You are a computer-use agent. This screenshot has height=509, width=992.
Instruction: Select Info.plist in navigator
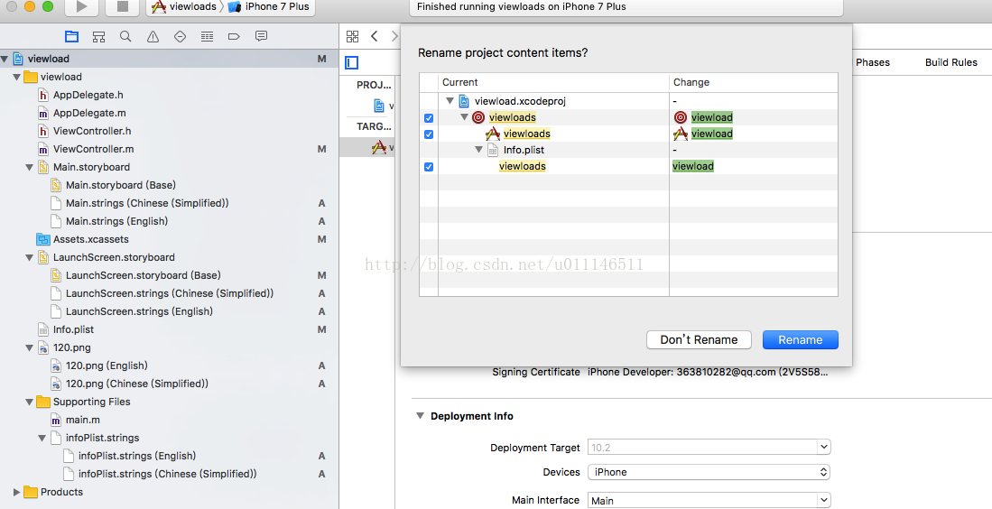[x=73, y=329]
